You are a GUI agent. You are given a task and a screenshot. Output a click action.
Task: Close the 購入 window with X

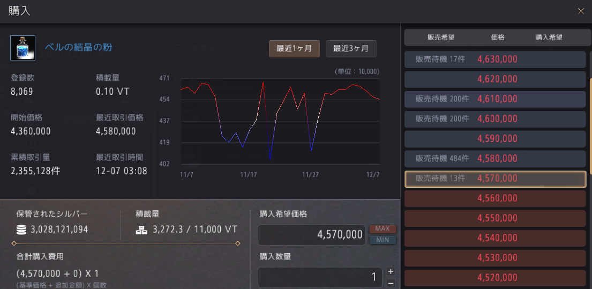pos(581,11)
